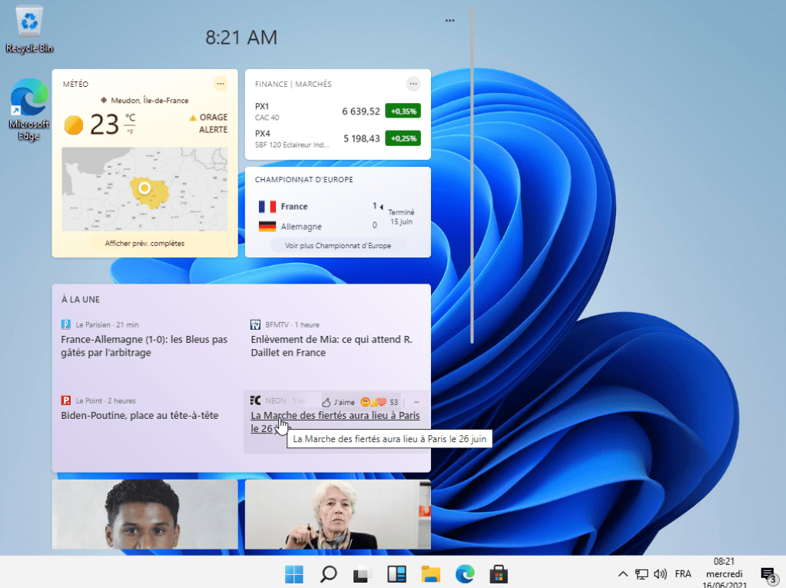Click "Voir plus Championnat d'Europe"
This screenshot has width=786, height=588.
(337, 246)
